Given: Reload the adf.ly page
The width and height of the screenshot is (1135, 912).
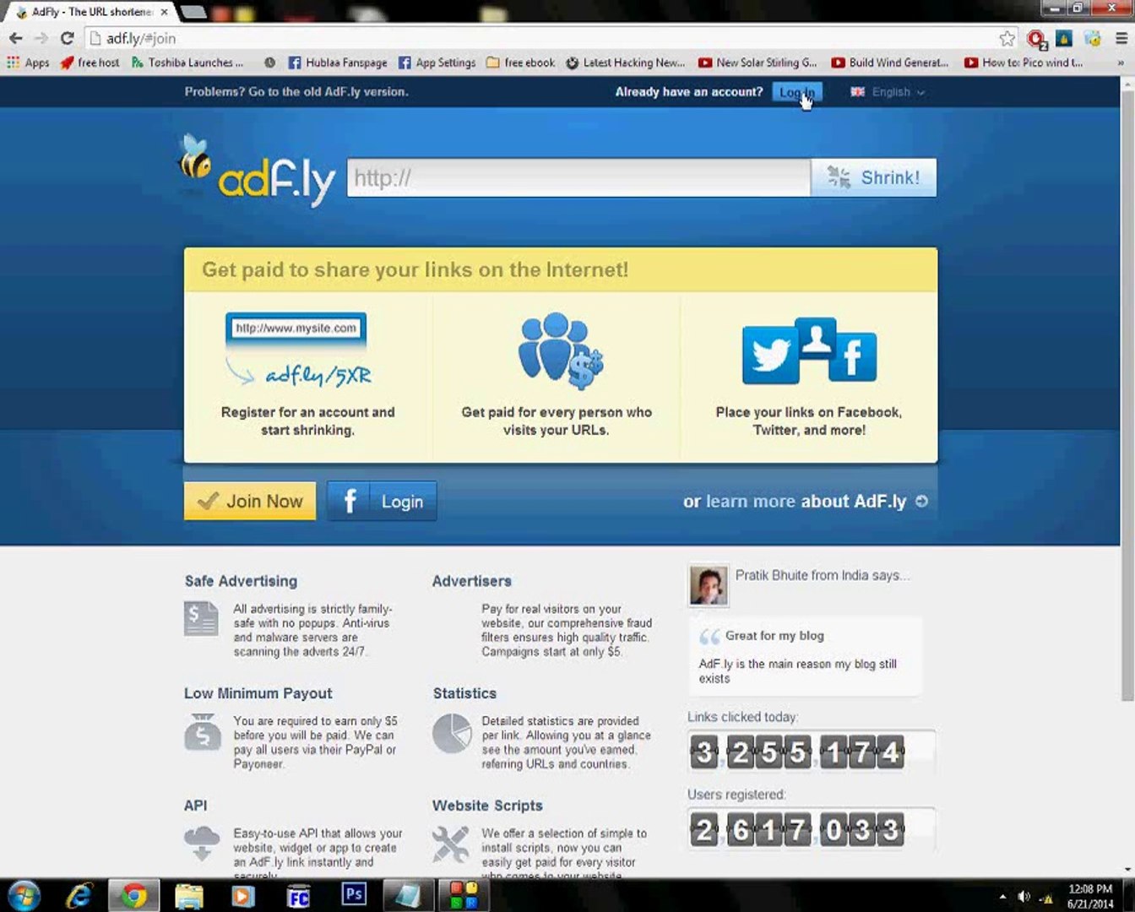Looking at the screenshot, I should click(x=67, y=38).
